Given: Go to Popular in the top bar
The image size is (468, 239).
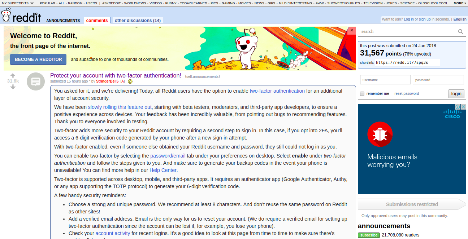Looking at the screenshot, I should click(x=47, y=3).
